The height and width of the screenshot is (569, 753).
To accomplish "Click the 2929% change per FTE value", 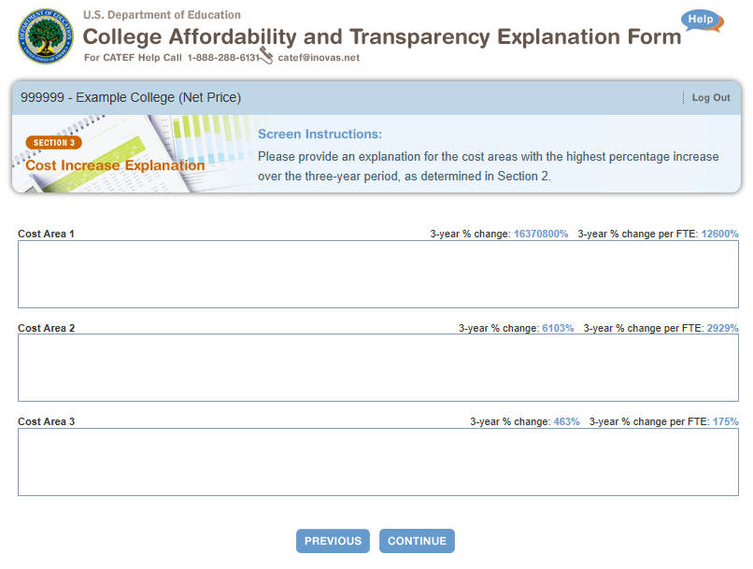I will [722, 328].
